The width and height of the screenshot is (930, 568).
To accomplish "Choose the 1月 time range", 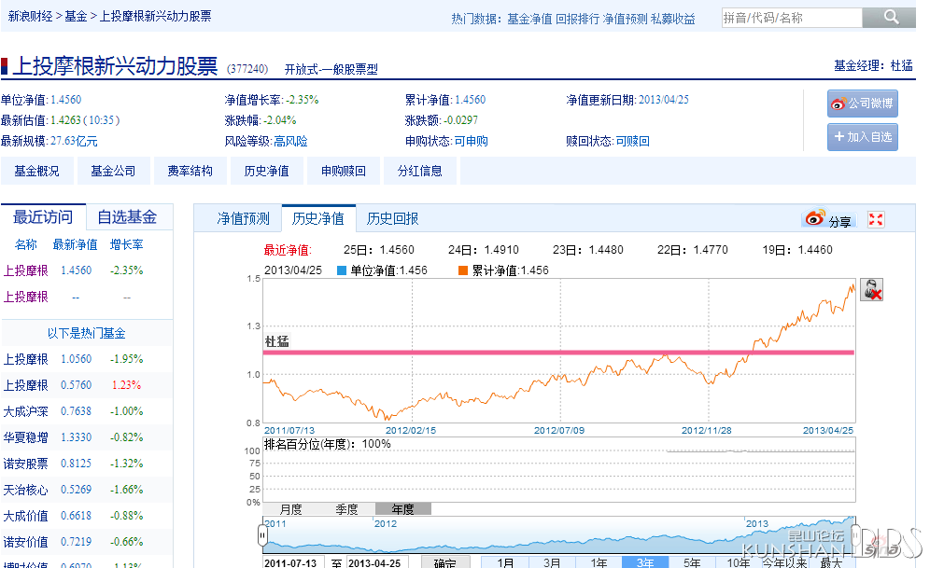I will point(505,562).
